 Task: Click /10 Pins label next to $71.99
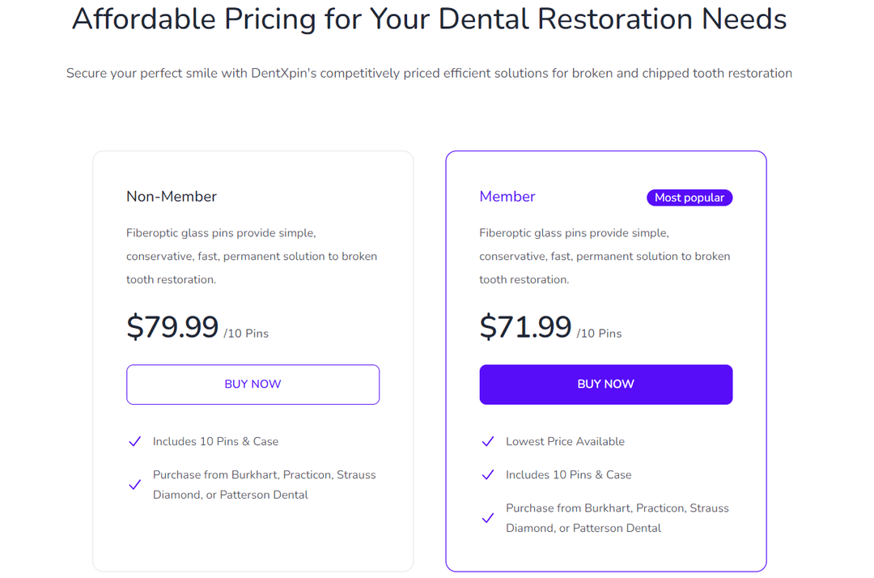coord(599,334)
